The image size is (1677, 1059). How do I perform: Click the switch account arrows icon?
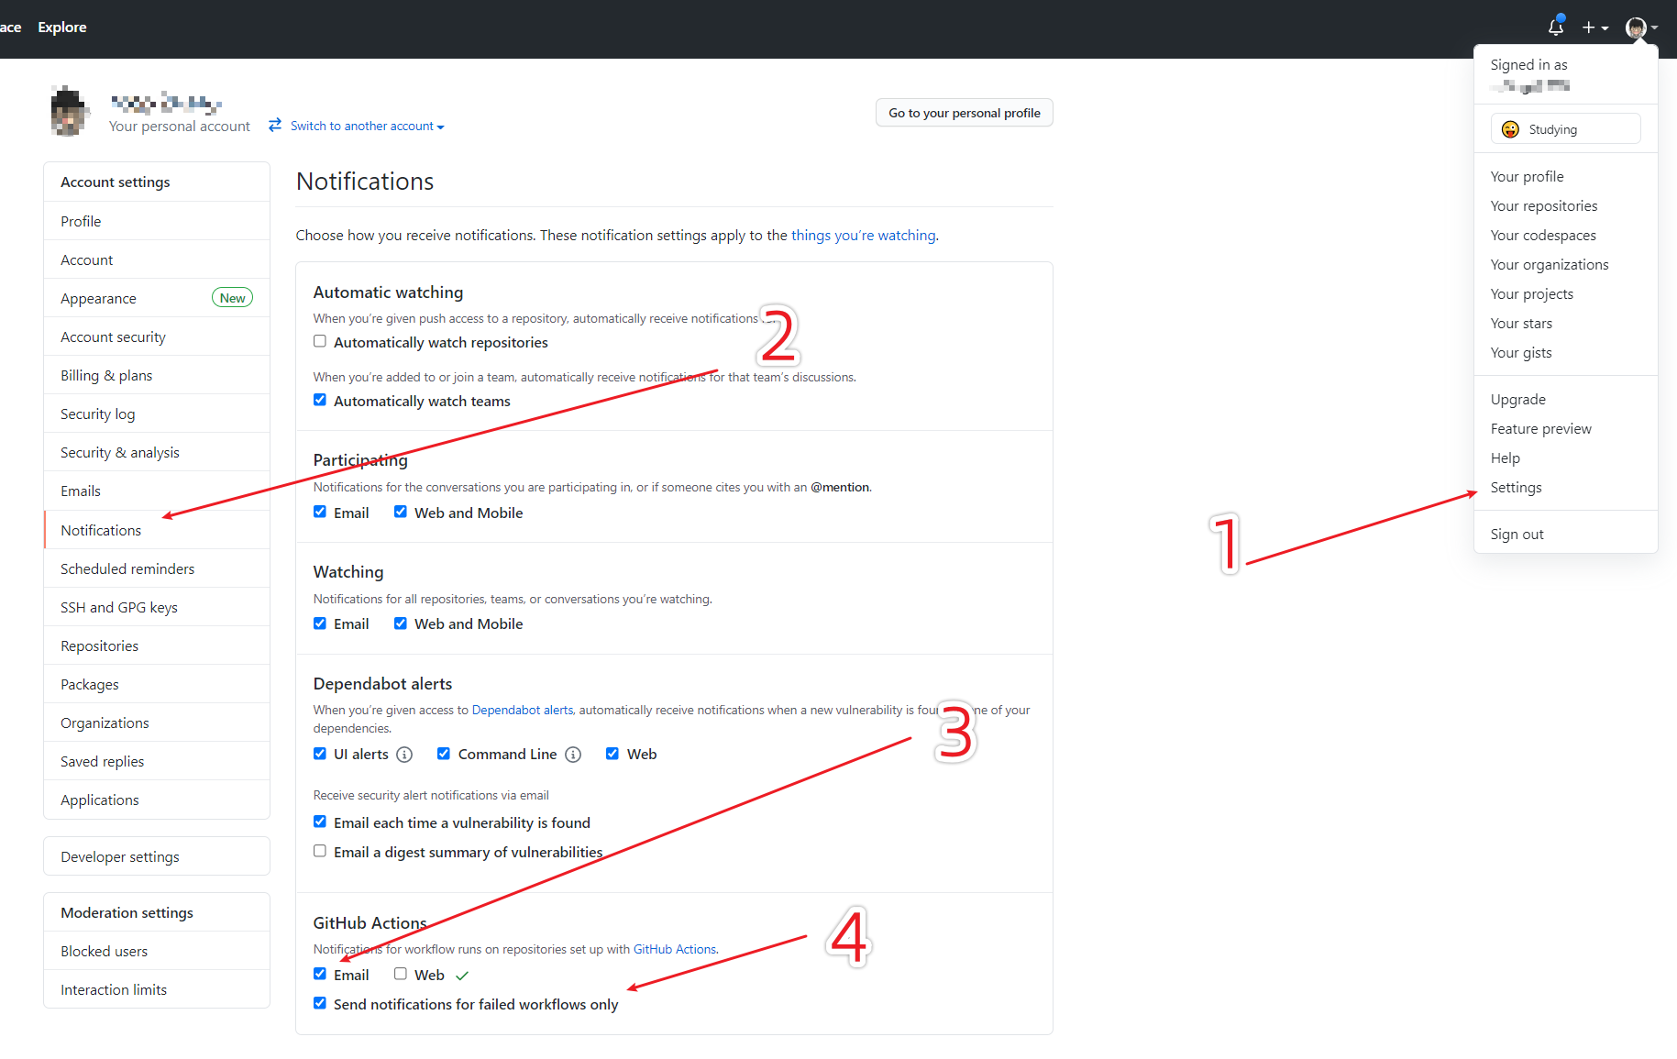tap(275, 125)
